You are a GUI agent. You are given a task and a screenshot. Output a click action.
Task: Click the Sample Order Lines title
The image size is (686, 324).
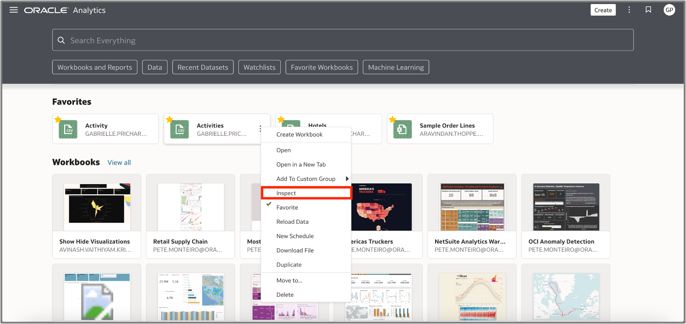[447, 126]
